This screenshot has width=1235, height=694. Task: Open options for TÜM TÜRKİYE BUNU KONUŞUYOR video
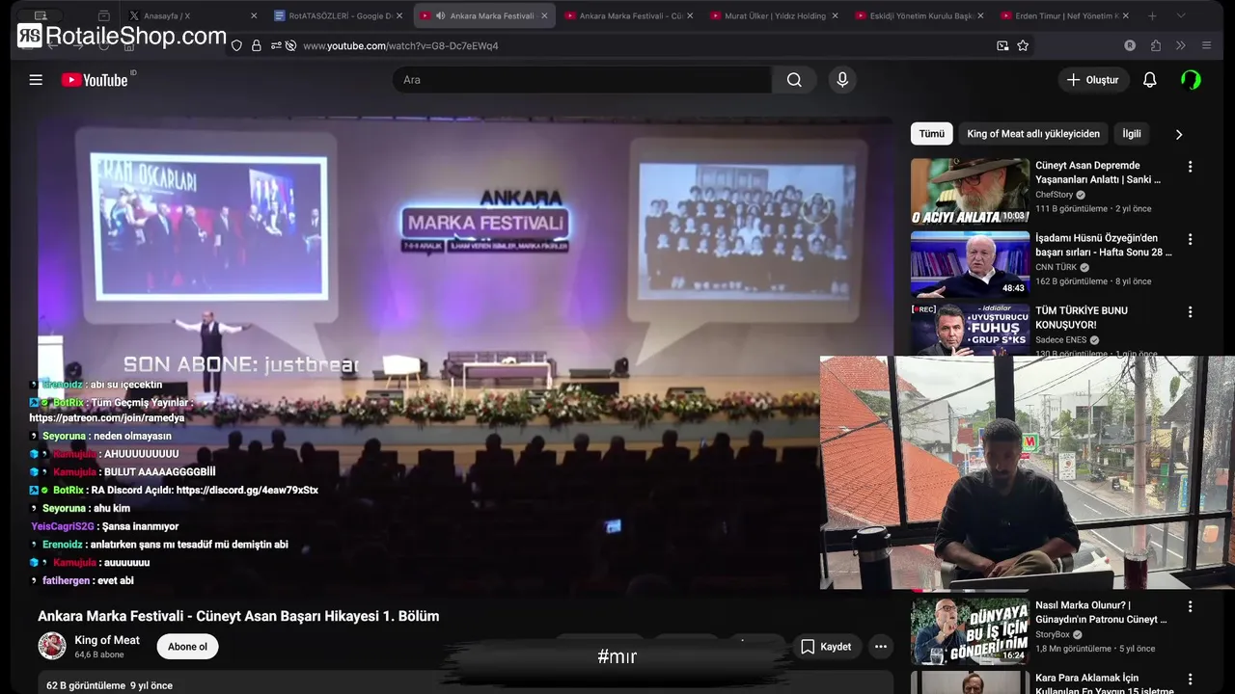(1190, 312)
